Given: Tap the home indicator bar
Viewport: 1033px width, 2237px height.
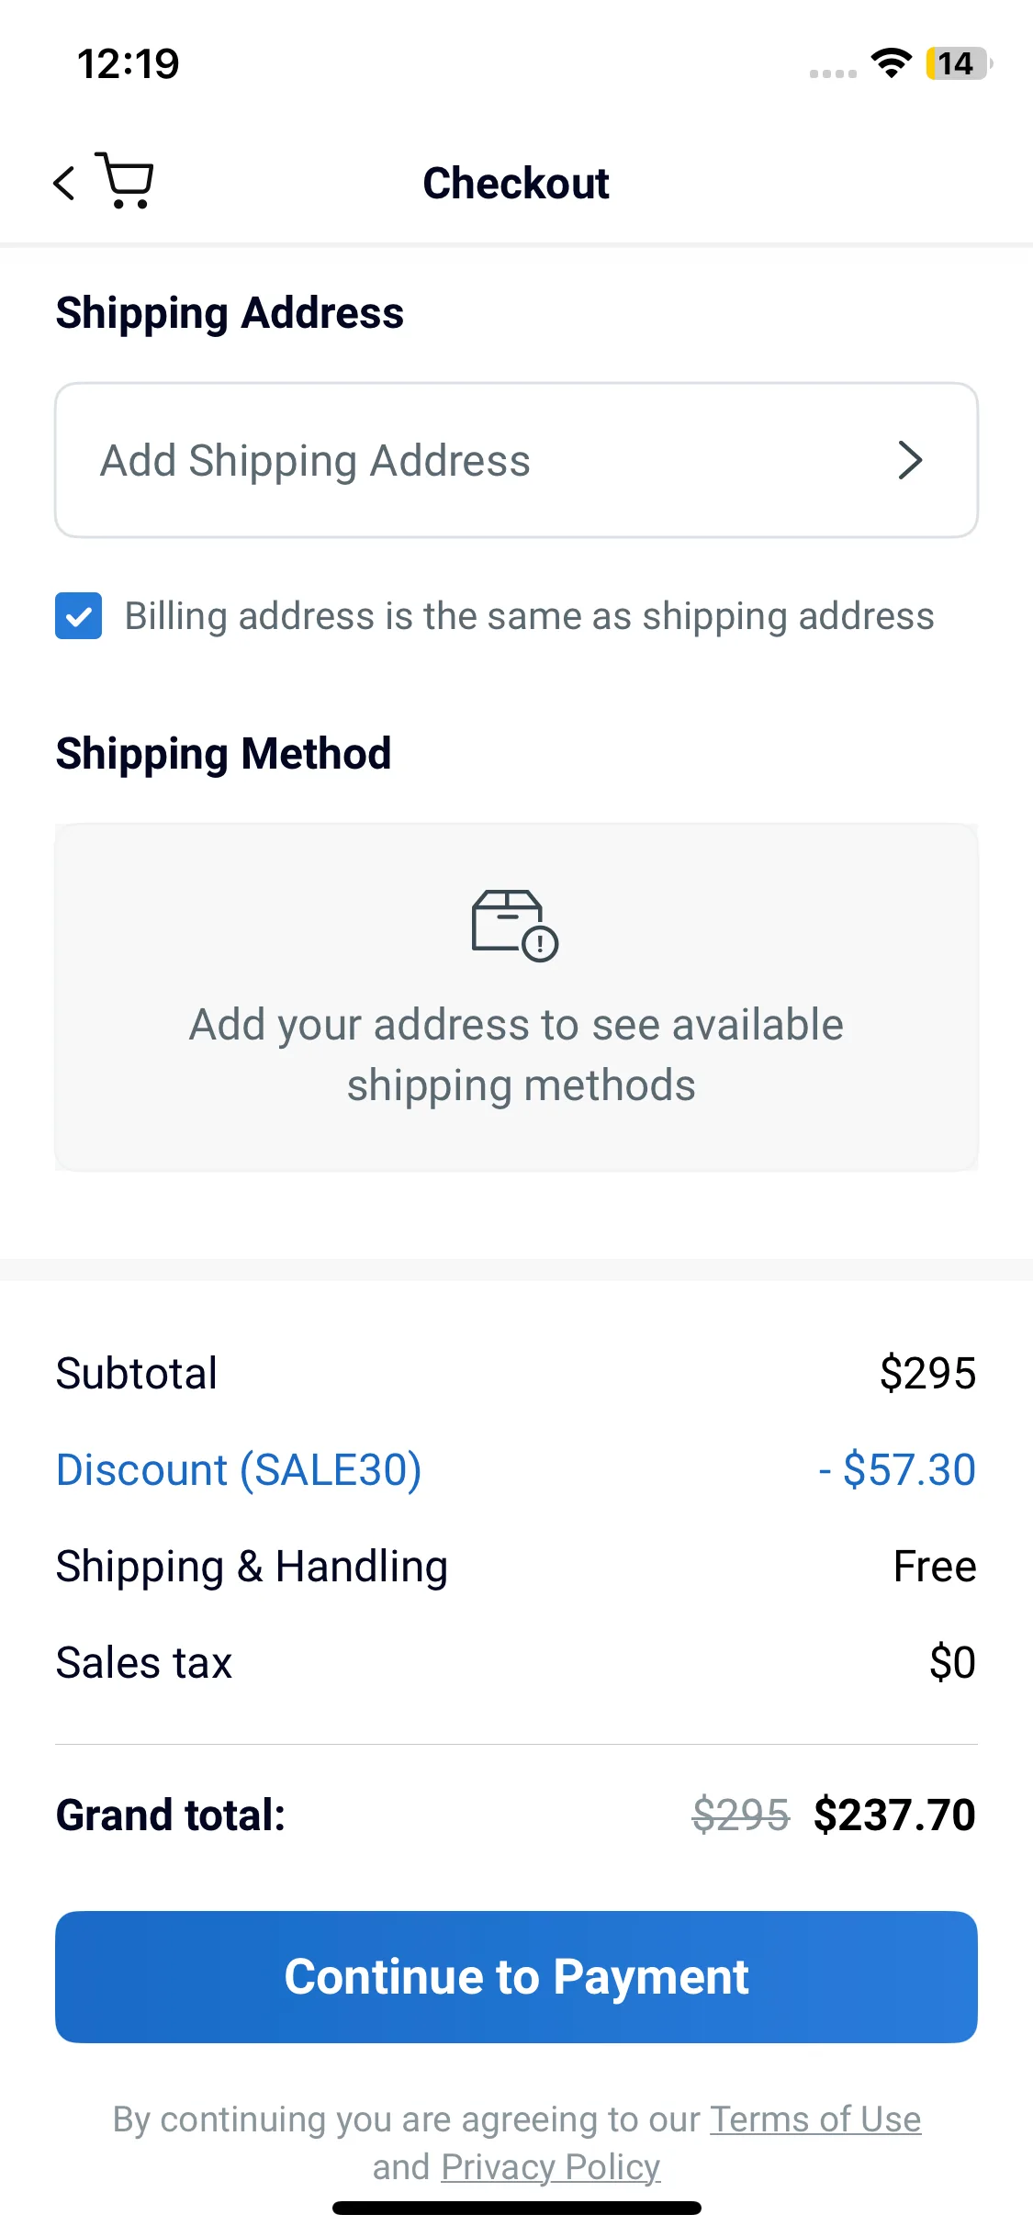Looking at the screenshot, I should pyautogui.click(x=516, y=2208).
